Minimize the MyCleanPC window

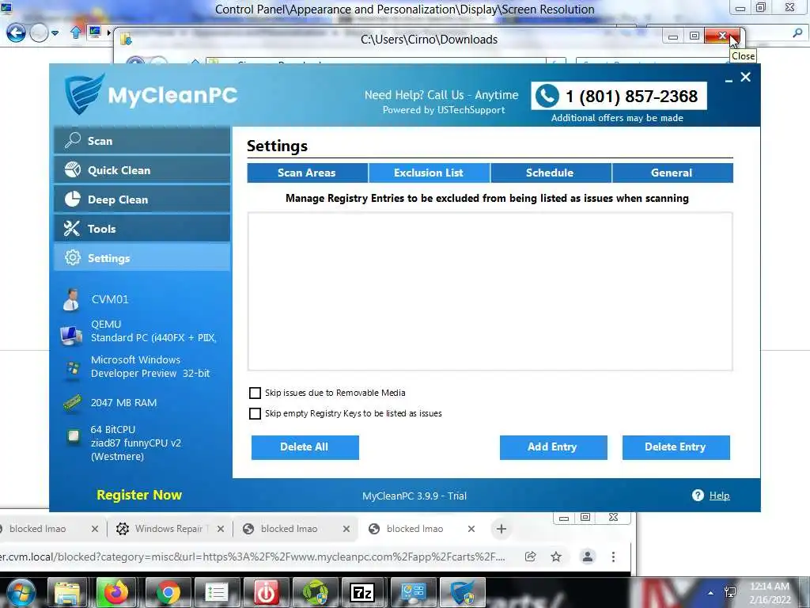[729, 80]
